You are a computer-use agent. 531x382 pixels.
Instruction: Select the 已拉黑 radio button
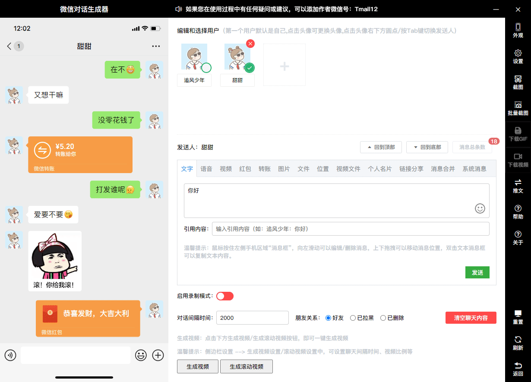click(x=353, y=318)
